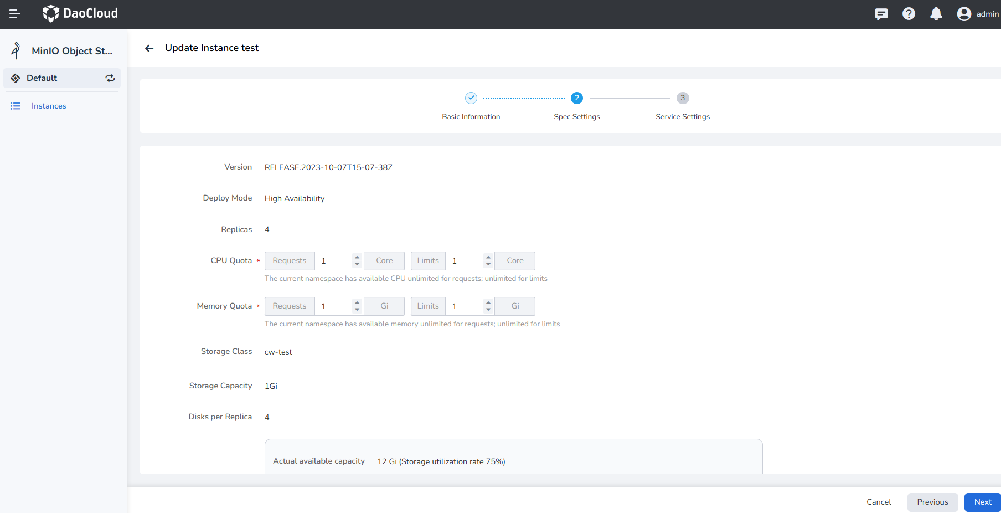Increase the Memory Requests value
This screenshot has height=513, width=1001.
pos(357,302)
